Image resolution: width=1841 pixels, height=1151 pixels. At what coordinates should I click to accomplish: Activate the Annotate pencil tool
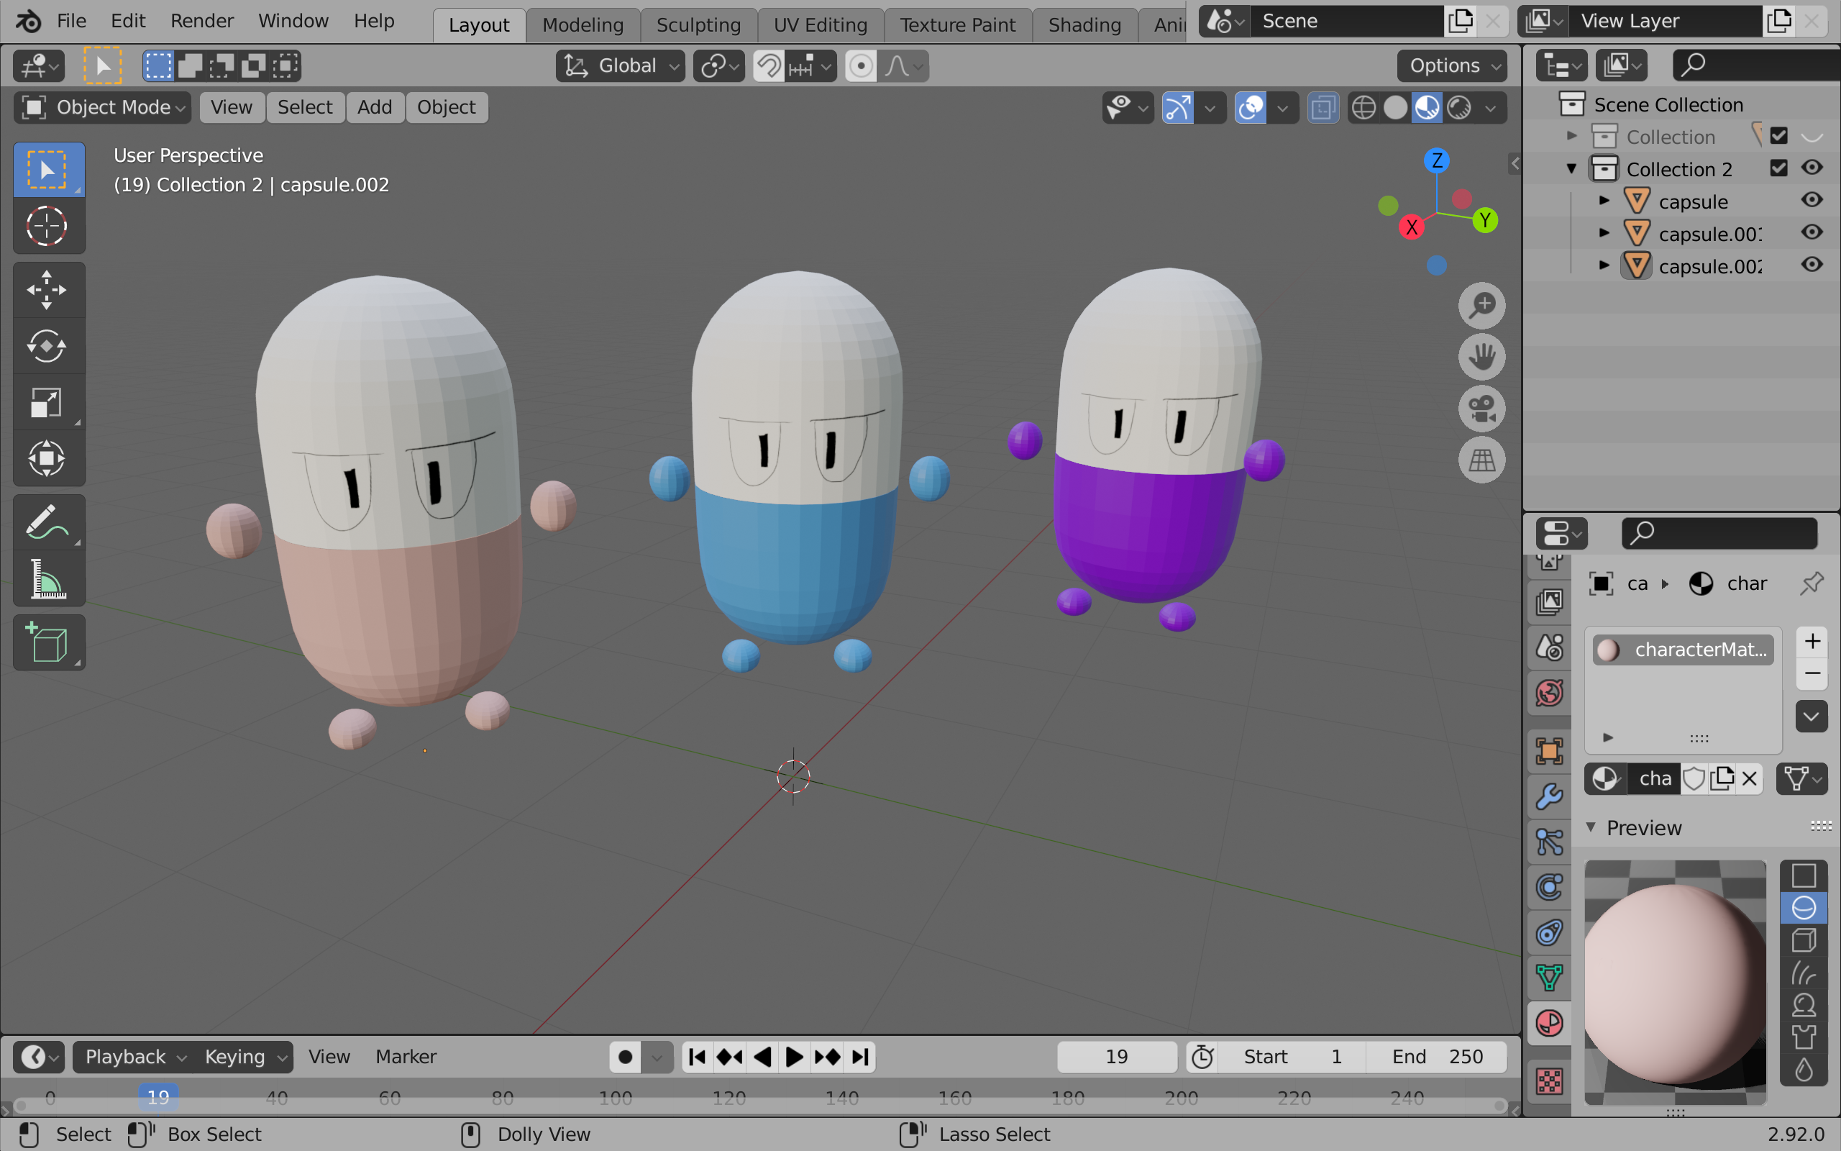coord(47,523)
